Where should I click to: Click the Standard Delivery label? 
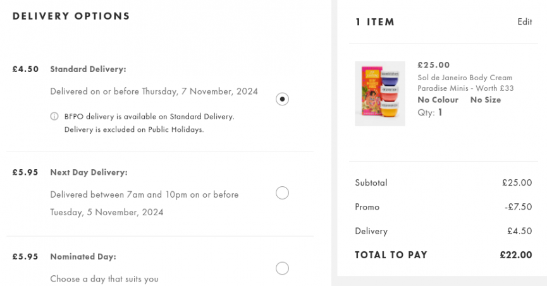89,69
